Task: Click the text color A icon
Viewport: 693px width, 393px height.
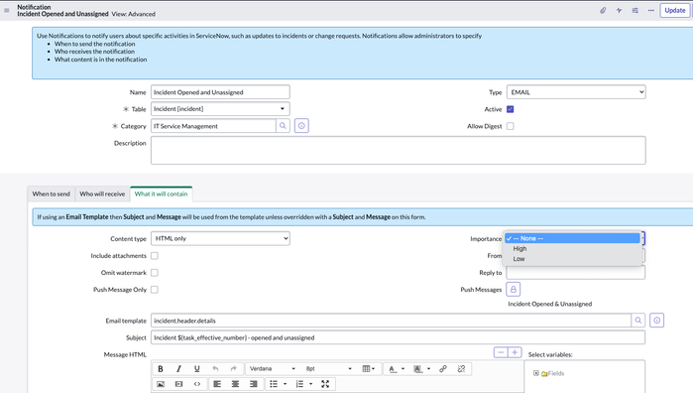Action: 393,368
